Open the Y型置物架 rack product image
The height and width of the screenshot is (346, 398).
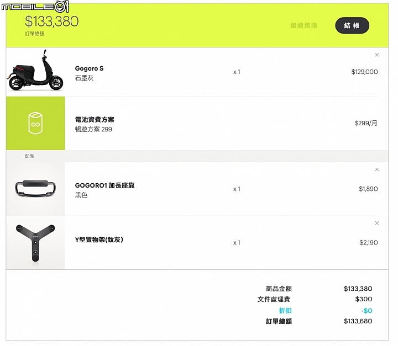(35, 243)
